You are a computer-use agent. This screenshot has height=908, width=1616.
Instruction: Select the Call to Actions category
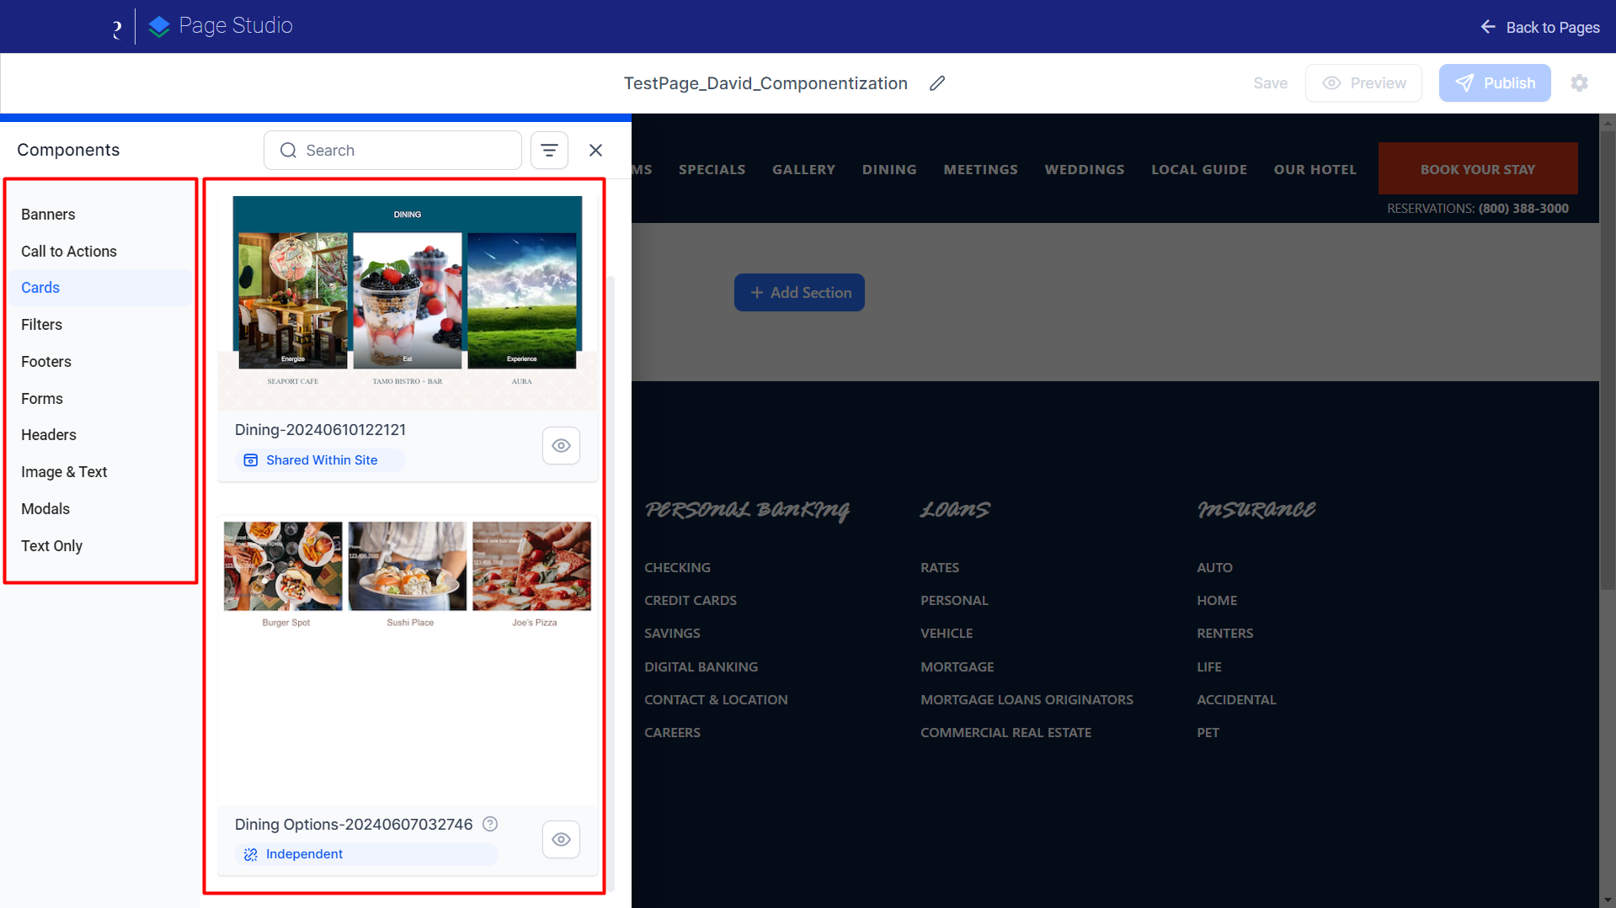click(x=101, y=252)
